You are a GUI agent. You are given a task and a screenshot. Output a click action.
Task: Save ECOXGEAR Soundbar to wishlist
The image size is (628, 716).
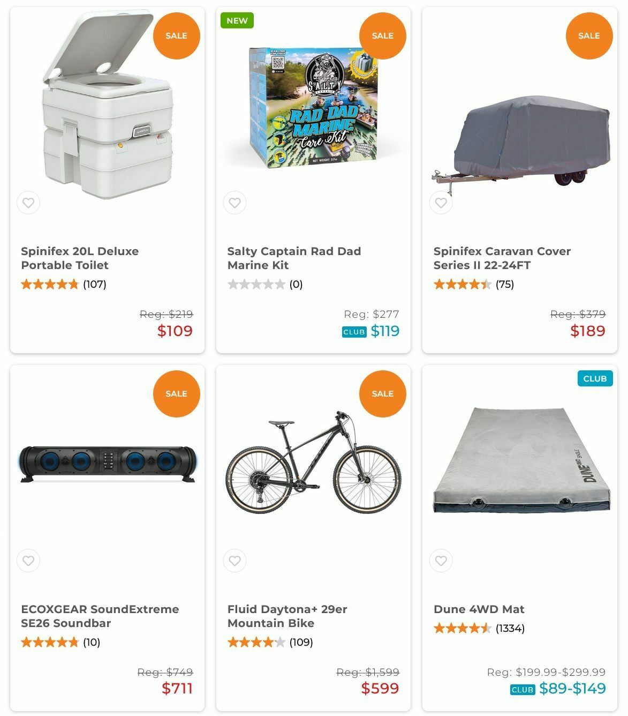coord(28,561)
